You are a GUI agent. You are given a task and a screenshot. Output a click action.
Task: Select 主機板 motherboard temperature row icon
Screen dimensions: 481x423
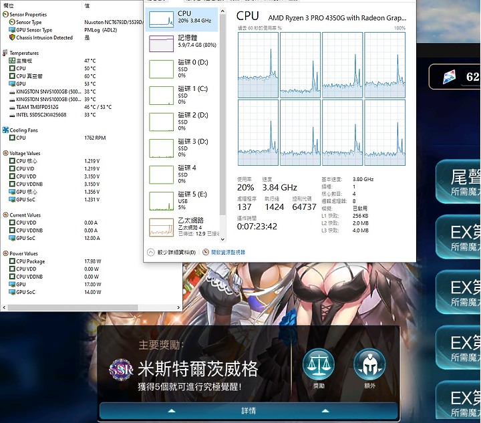(x=12, y=61)
